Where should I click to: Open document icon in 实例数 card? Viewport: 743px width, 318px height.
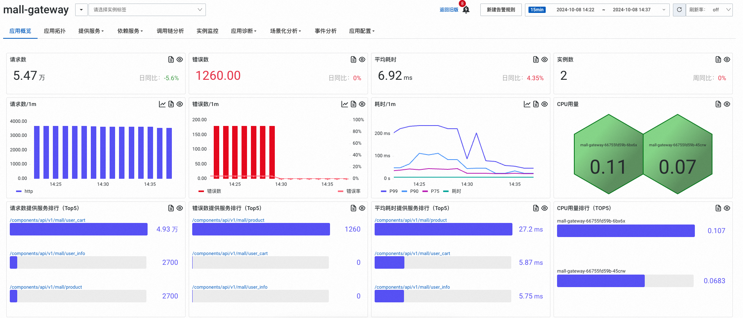coord(718,59)
